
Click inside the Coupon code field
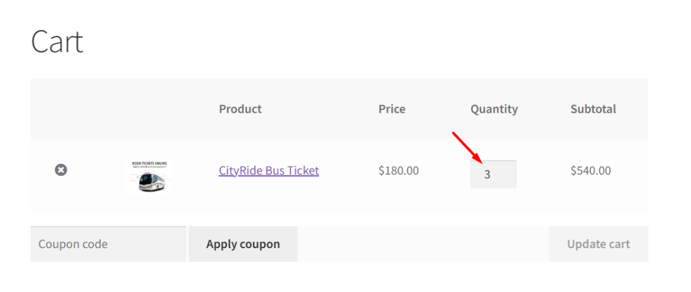click(x=108, y=244)
